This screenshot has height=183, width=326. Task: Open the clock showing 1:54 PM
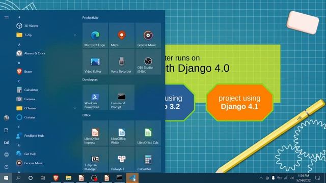pos(304,178)
